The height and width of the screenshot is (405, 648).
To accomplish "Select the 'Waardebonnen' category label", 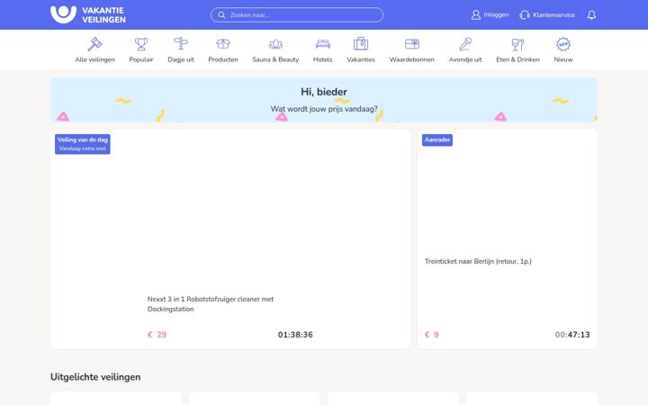I will (412, 59).
